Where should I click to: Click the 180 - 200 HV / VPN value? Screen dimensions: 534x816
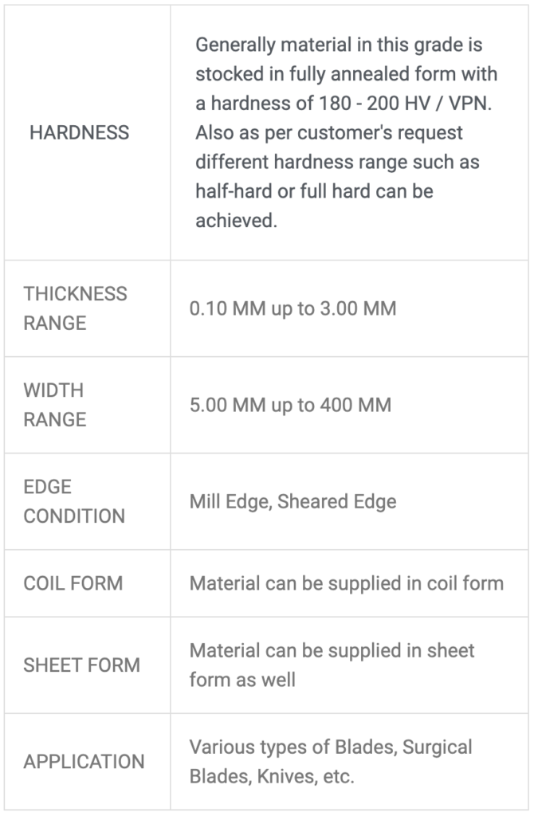coord(405,104)
